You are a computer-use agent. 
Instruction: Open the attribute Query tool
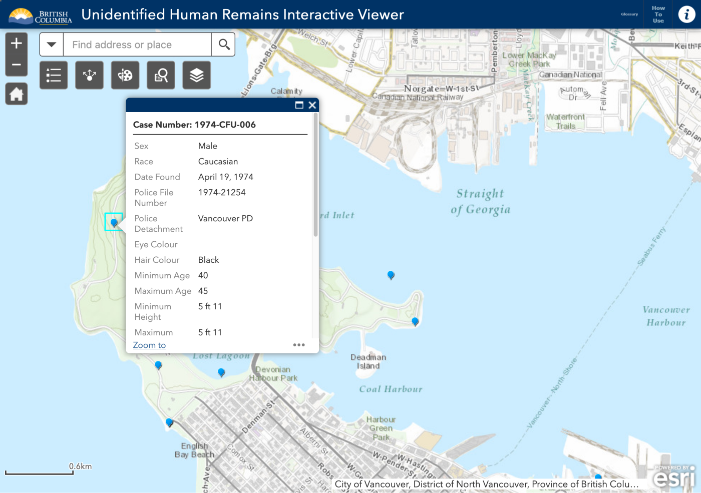click(x=161, y=75)
